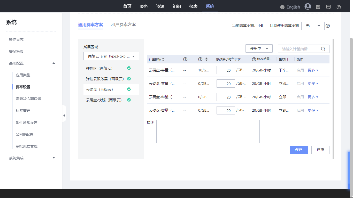Image resolution: width=353 pixels, height=198 pixels.
Task: Click the magnifier search icon in 计量指标 search box
Action: pyautogui.click(x=323, y=49)
